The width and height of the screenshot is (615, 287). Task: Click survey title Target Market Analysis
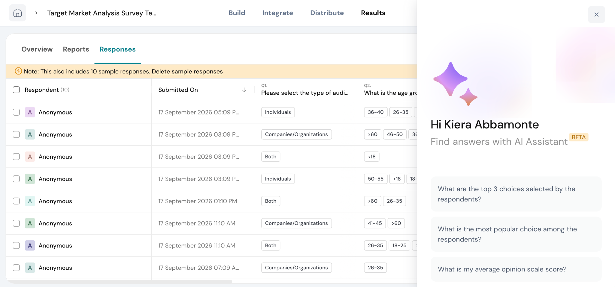[x=102, y=13]
